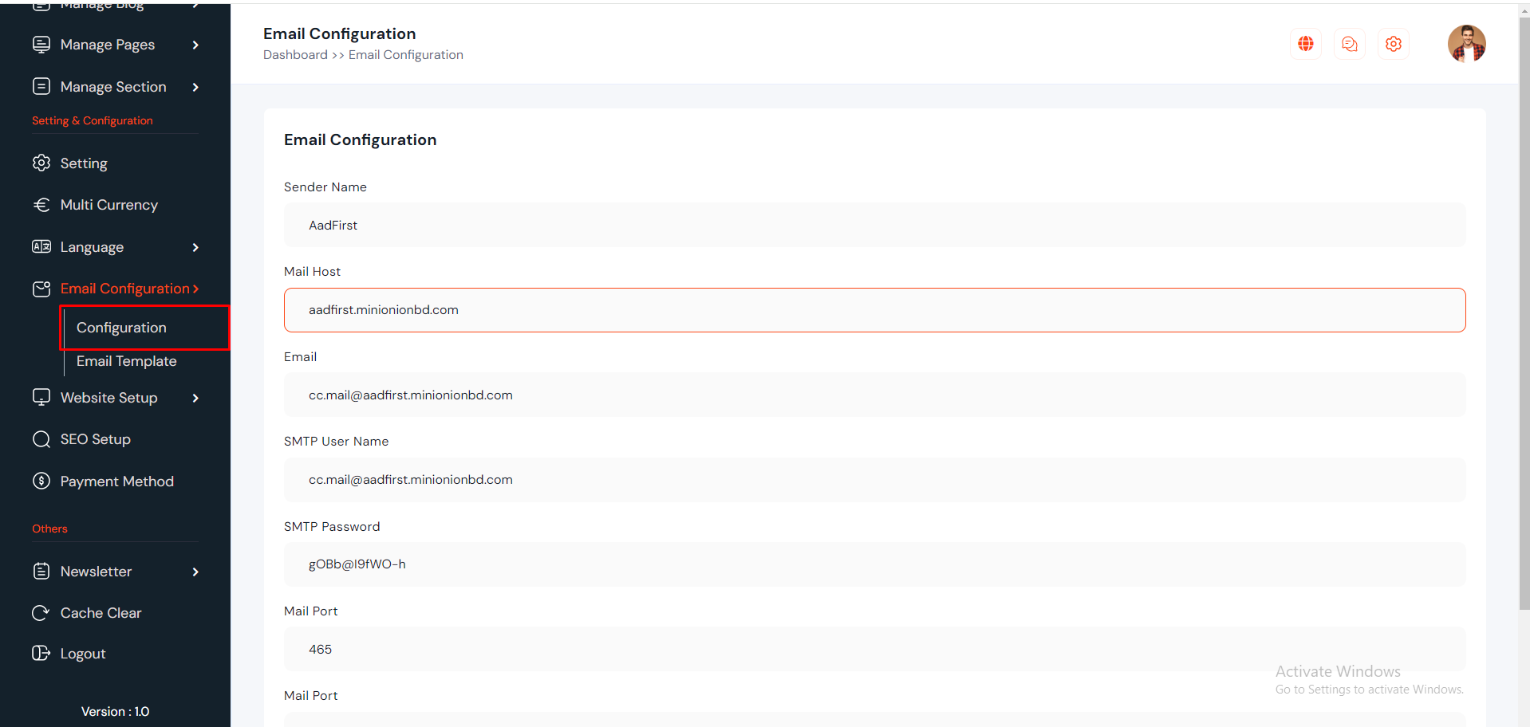Screen dimensions: 1530x727
Task: Click the globe icon in header
Action: (1305, 44)
